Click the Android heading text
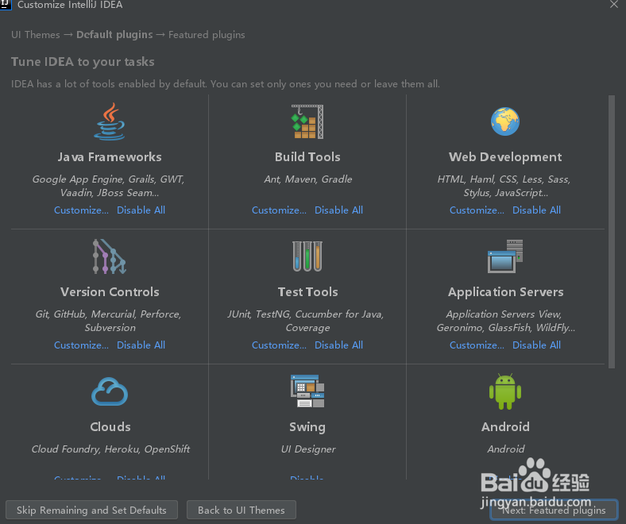626x524 pixels. 505,426
